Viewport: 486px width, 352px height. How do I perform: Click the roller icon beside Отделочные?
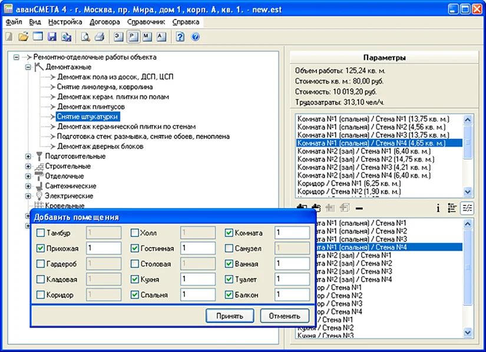[39, 176]
